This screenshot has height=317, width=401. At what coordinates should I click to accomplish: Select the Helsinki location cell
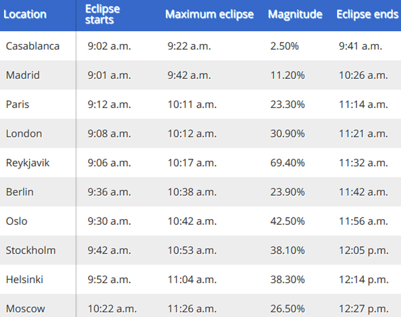pos(24,280)
